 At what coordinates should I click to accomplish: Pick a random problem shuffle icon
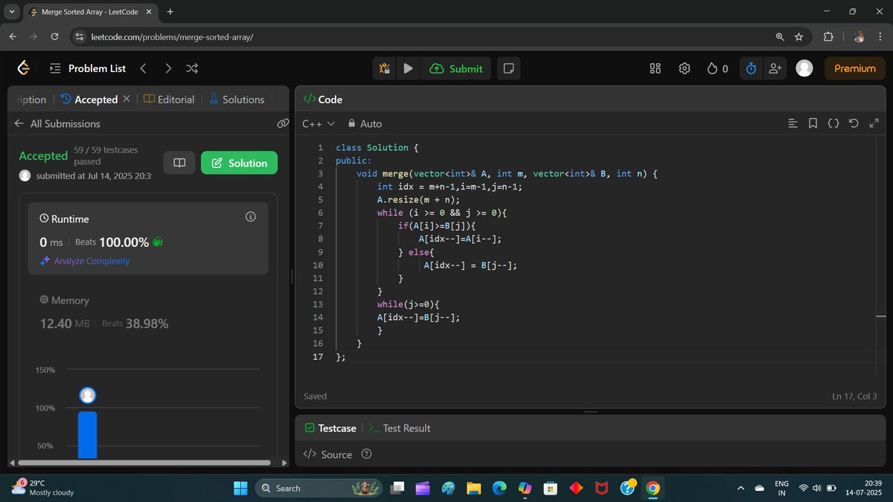192,68
